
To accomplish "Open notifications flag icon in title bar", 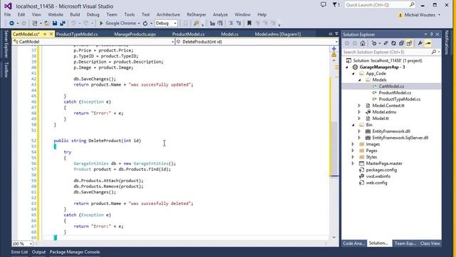I will tap(336, 5).
